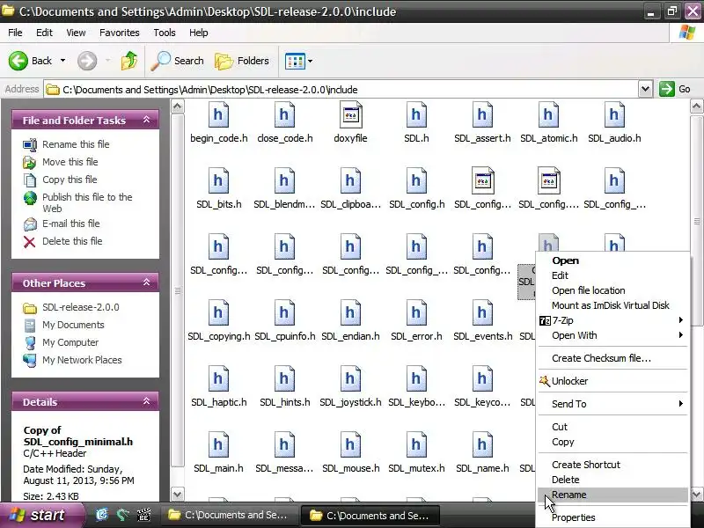Select SDL_assert.h file icon
Viewport: 704px width, 528px height.
click(x=482, y=115)
